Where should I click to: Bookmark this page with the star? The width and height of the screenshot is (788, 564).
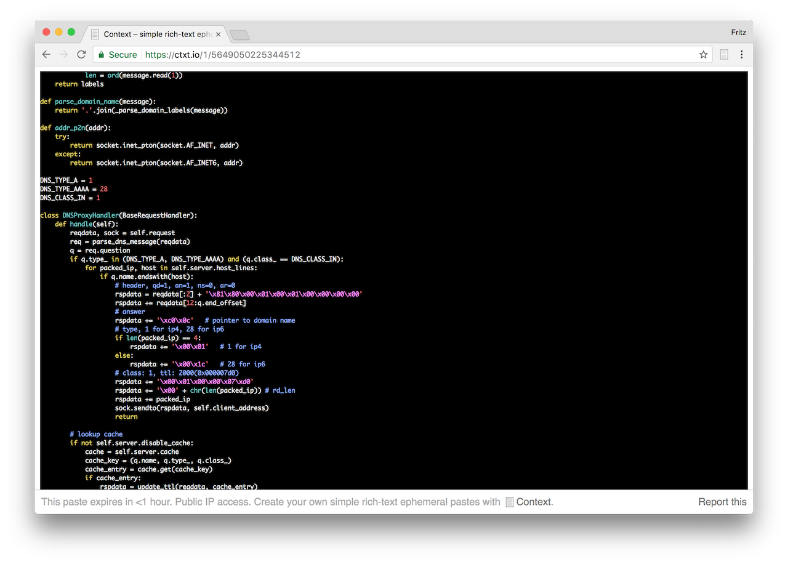tap(703, 55)
